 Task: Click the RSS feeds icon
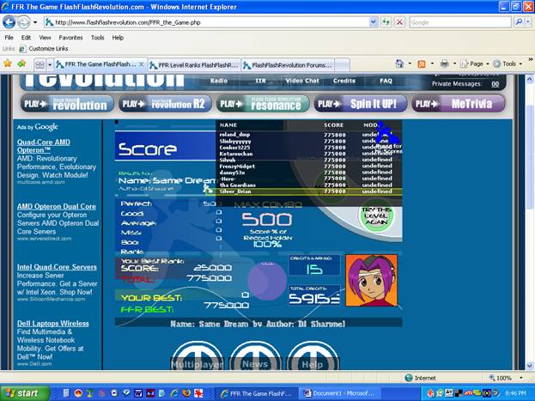click(422, 64)
